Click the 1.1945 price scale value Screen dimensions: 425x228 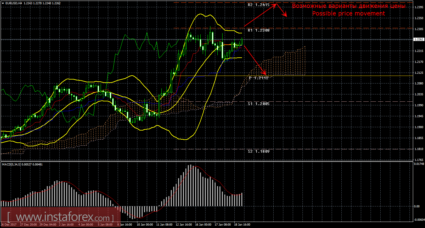419,116
